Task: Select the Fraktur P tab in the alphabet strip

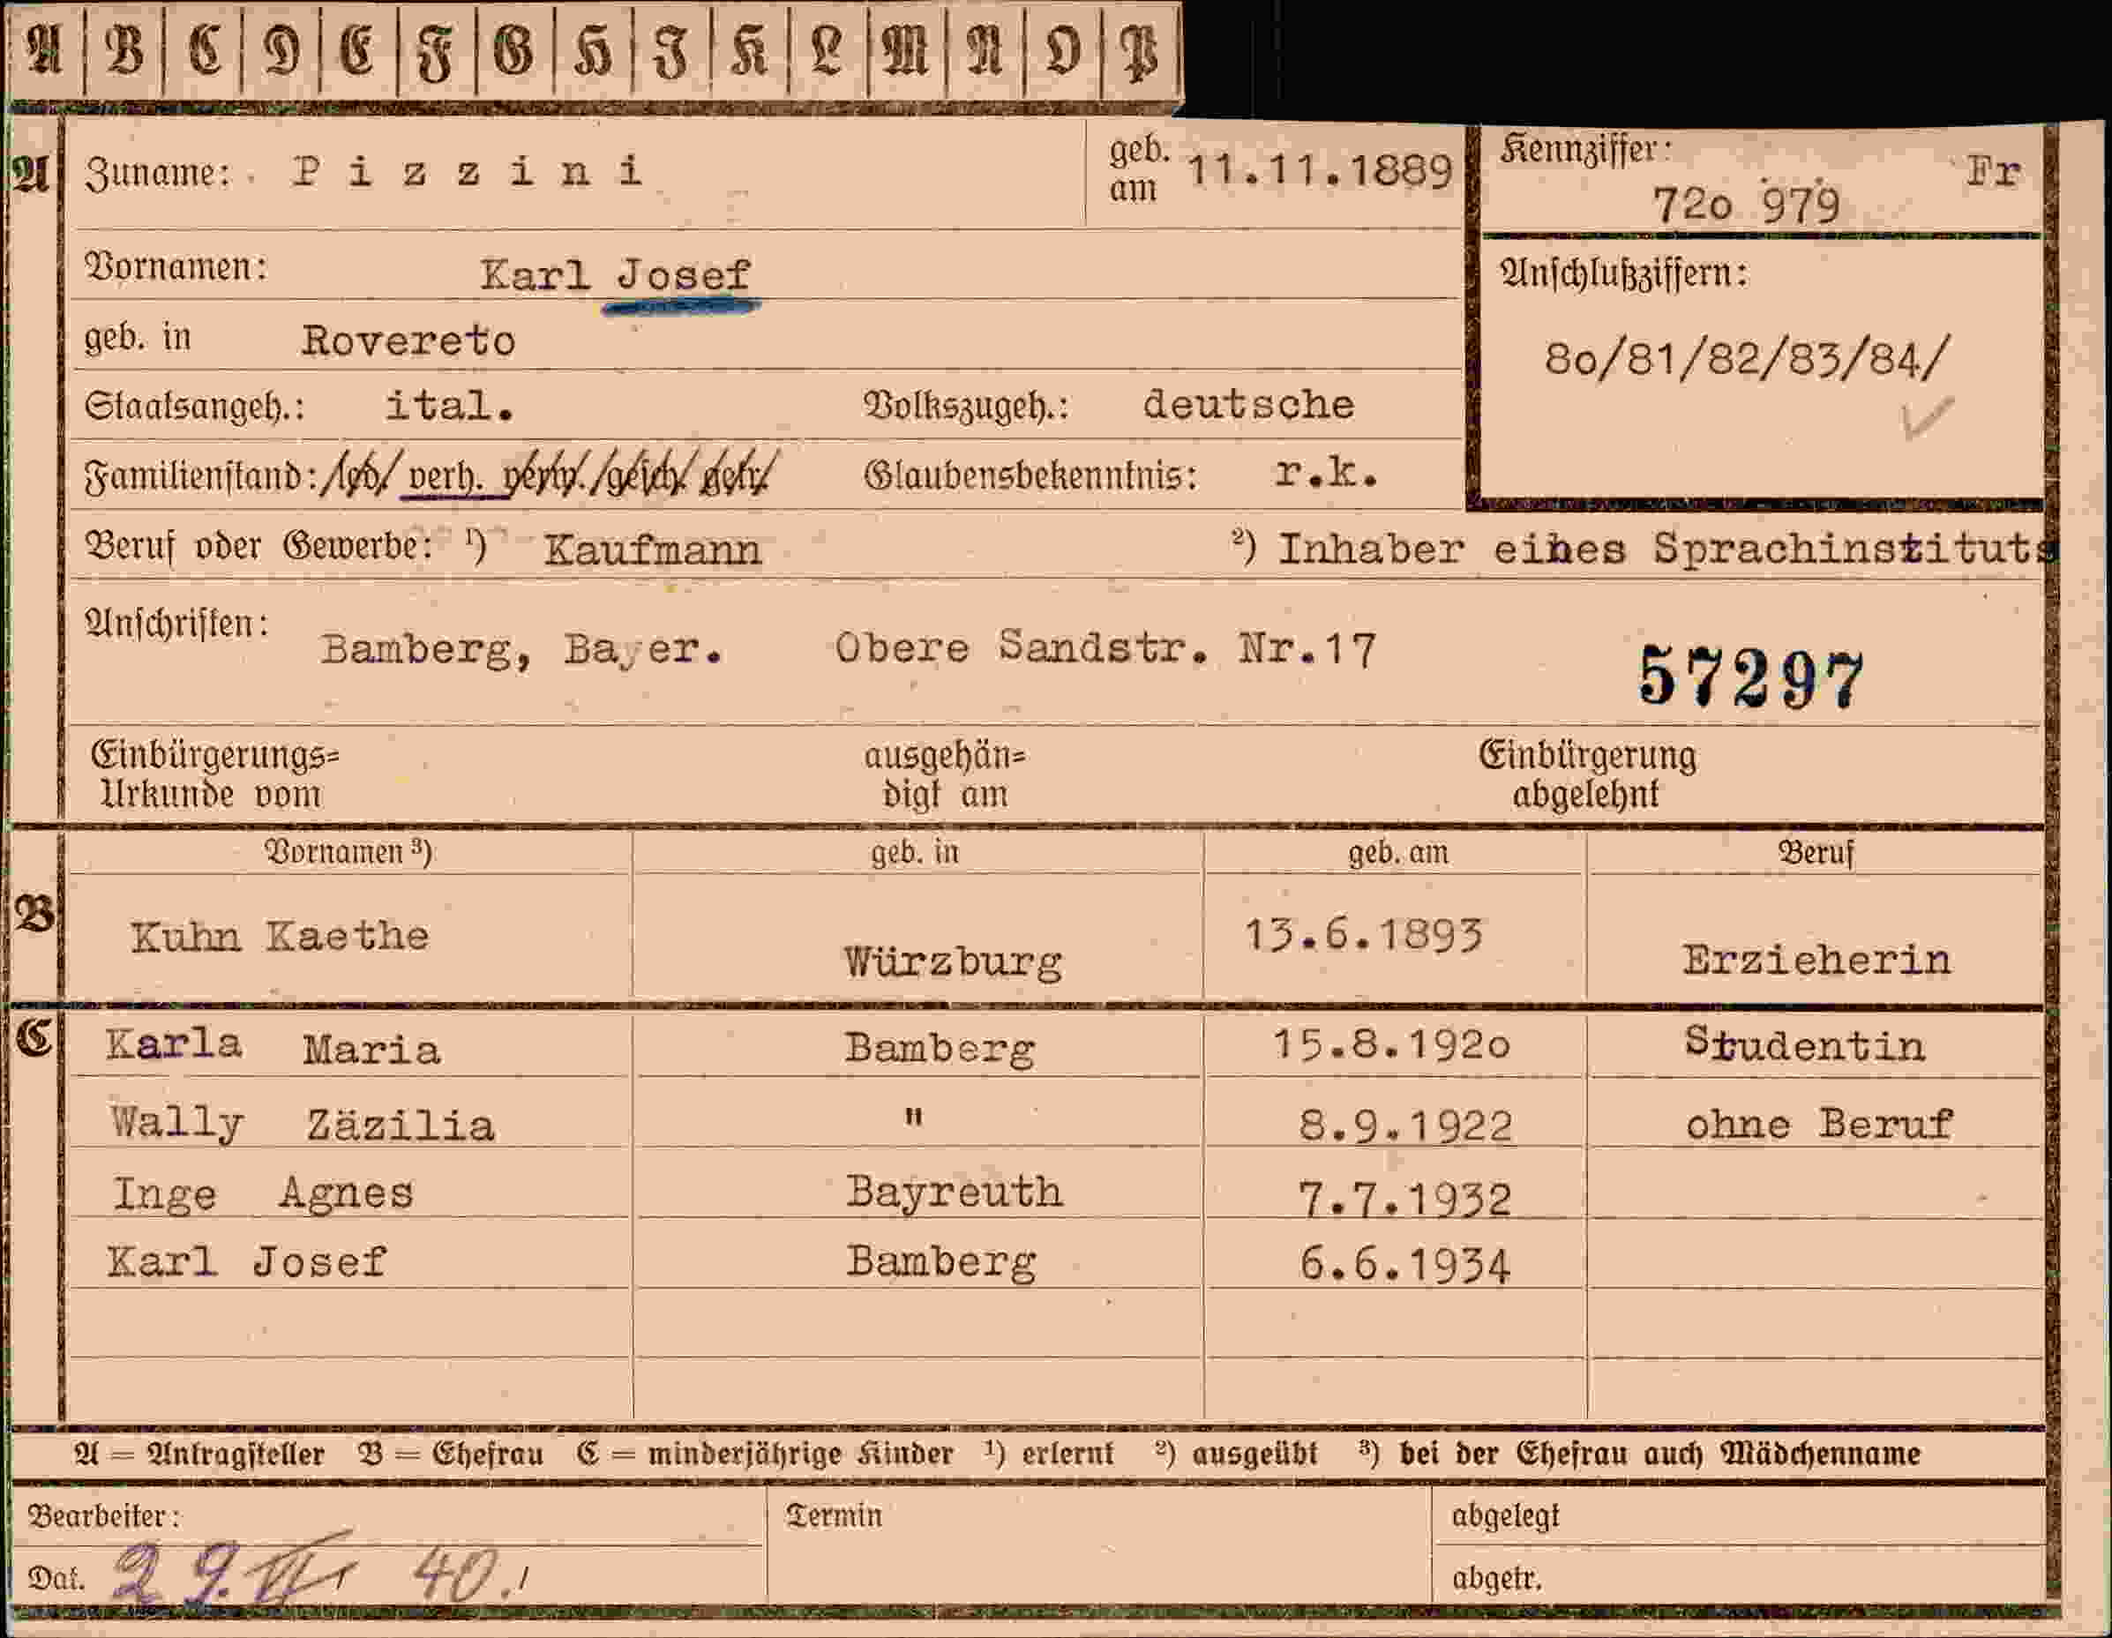Action: 1140,50
